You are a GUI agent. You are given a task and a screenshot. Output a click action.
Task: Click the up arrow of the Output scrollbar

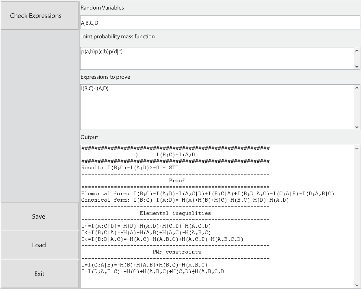pyautogui.click(x=357, y=148)
